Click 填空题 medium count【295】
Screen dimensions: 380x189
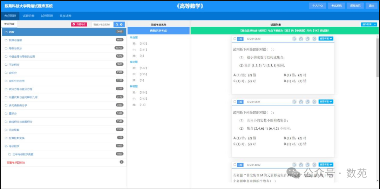click(x=143, y=74)
